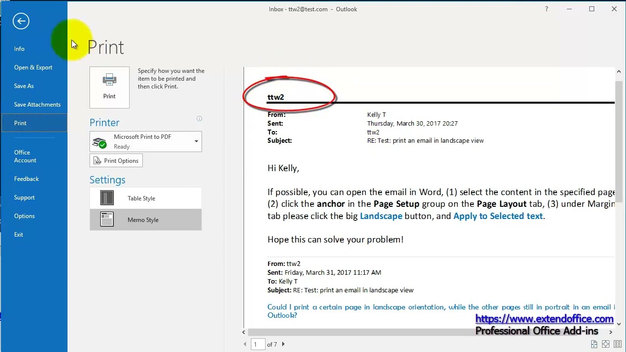Click 'Friday, March 31, 2017 11:17 AM' text
This screenshot has height=352, width=626.
click(333, 273)
